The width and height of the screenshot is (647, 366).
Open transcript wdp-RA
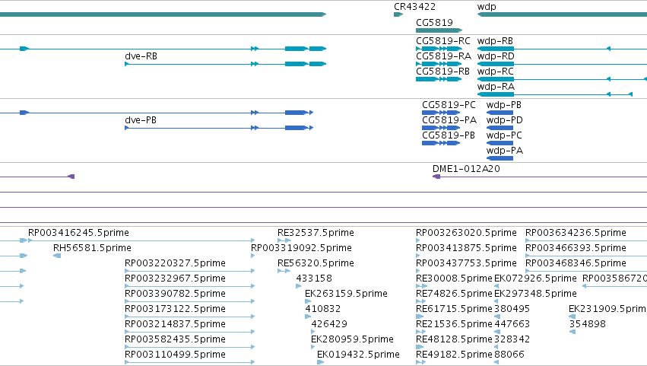[x=496, y=87]
